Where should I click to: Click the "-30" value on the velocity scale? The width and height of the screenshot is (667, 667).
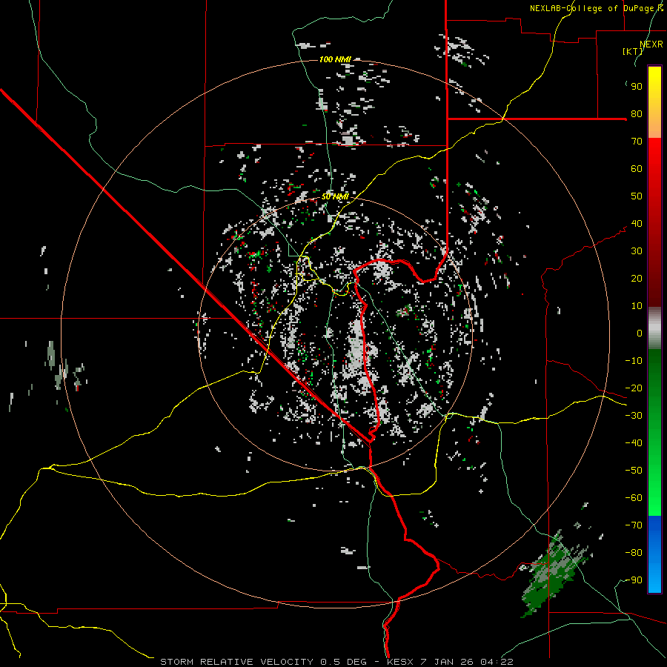click(634, 415)
